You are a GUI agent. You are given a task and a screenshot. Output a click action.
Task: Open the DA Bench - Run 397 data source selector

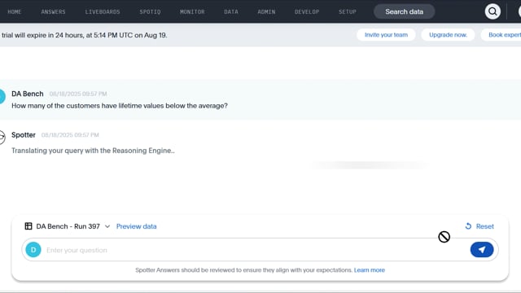click(x=68, y=226)
